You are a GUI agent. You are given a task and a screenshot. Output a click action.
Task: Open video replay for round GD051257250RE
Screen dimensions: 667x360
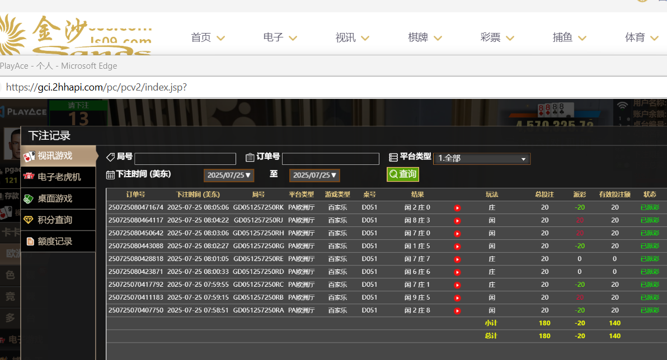point(457,259)
